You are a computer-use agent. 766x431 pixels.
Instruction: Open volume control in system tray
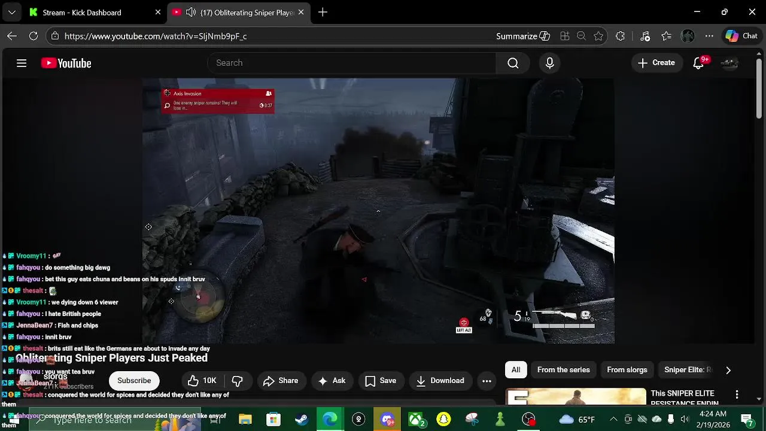[685, 419]
